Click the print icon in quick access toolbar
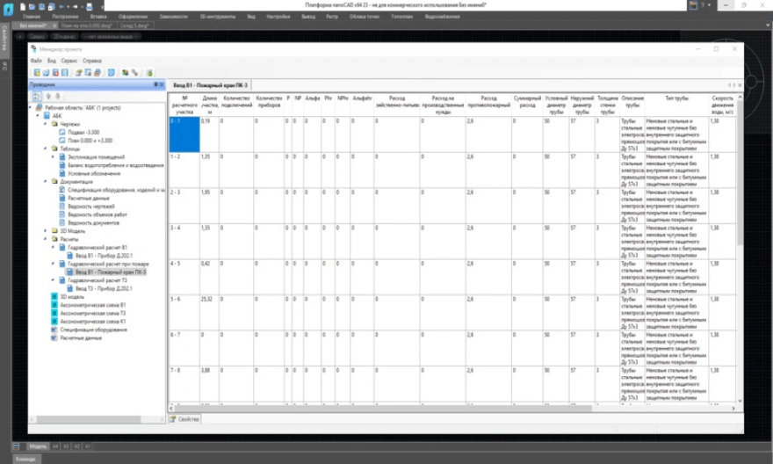 pos(90,6)
